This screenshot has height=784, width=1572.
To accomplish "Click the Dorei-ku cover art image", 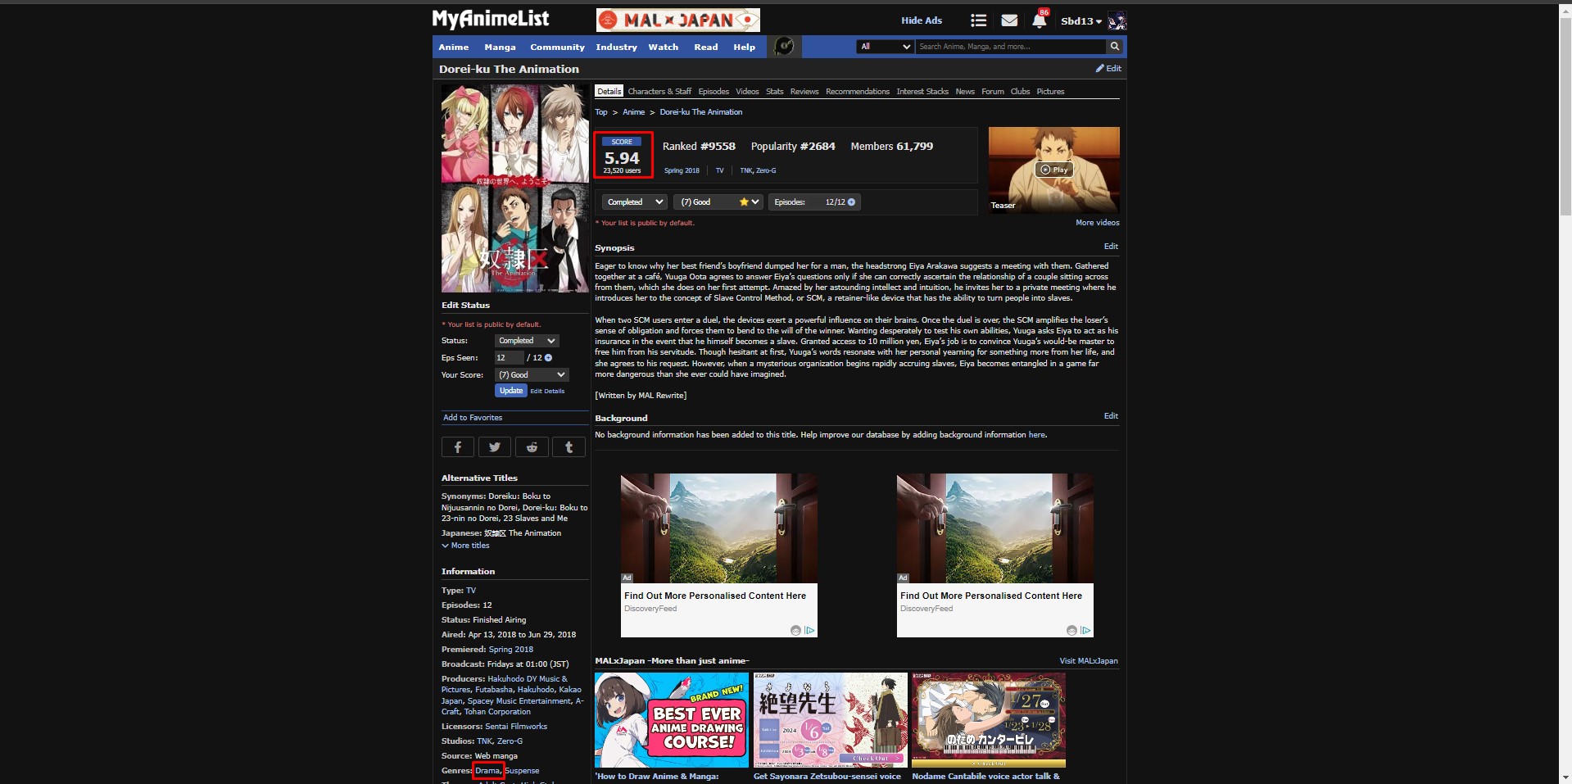I will click(514, 188).
